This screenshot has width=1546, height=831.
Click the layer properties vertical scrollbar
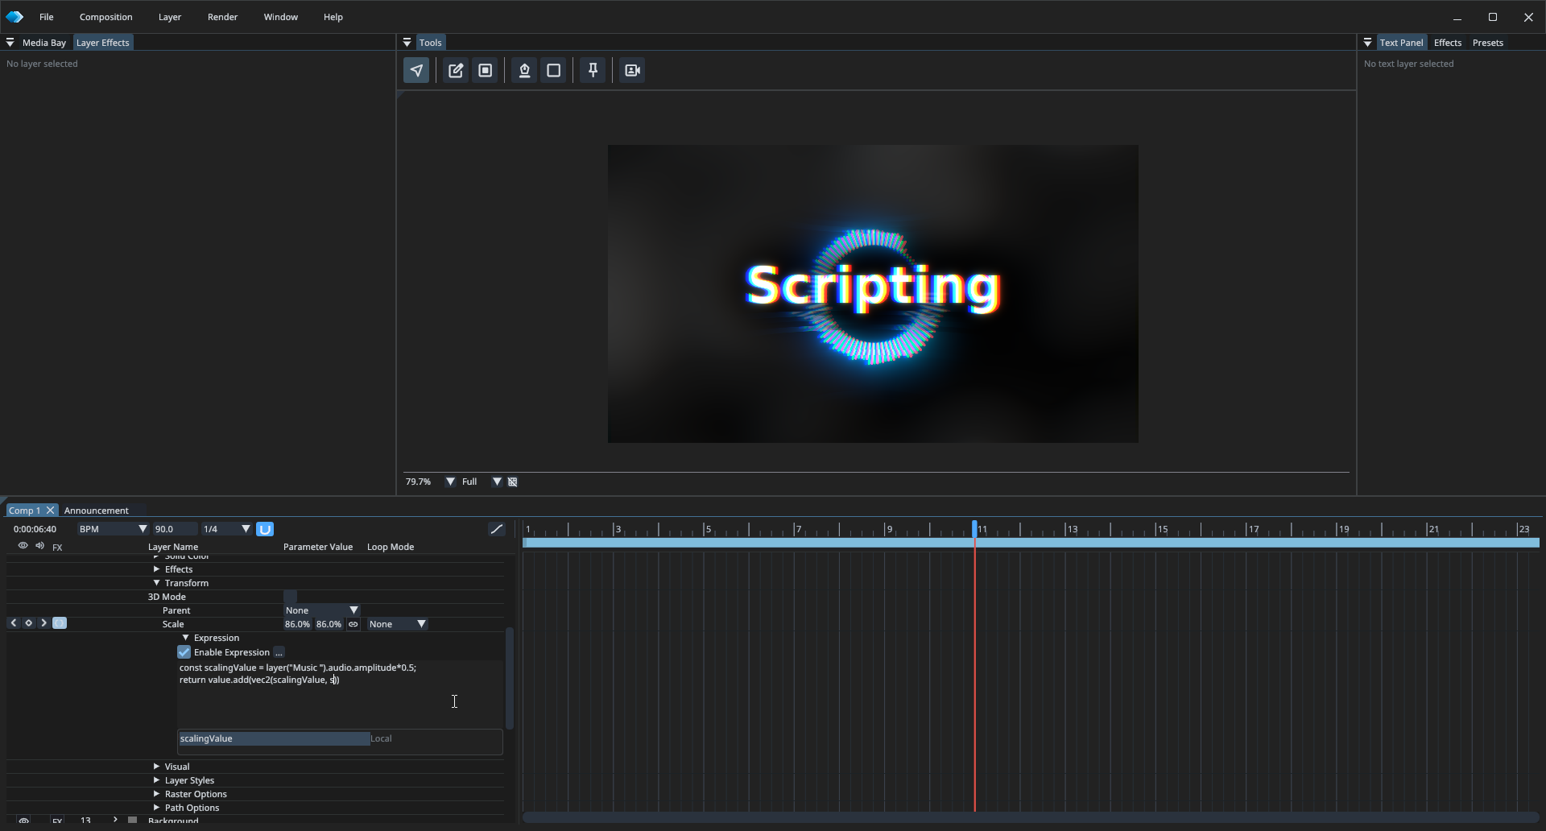tap(509, 678)
